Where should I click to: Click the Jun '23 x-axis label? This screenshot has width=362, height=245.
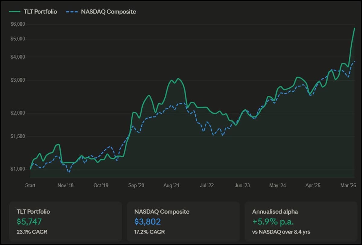pos(242,185)
